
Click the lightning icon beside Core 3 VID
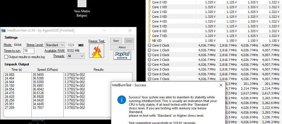pyautogui.click(x=149, y=17)
